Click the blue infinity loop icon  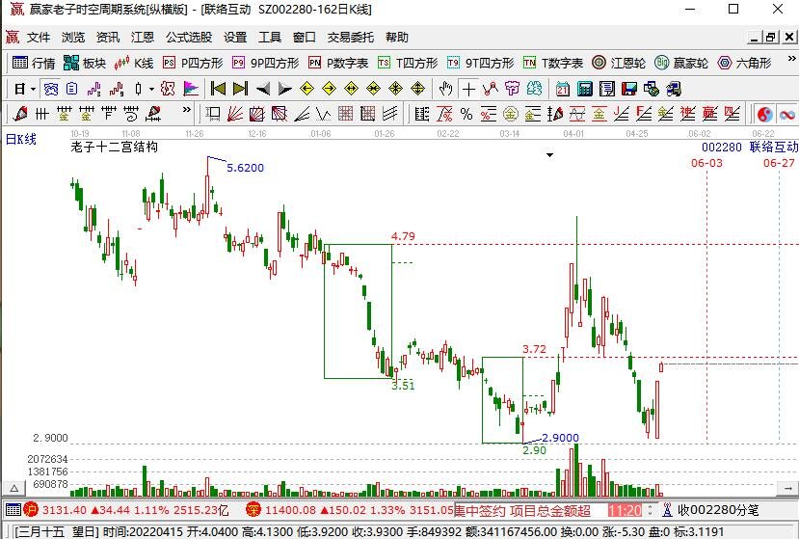pyautogui.click(x=787, y=114)
